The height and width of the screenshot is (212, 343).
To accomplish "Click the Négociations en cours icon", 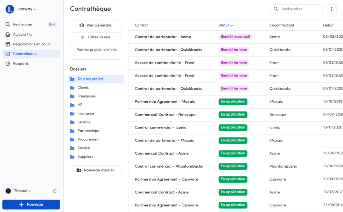I will click(x=8, y=44).
